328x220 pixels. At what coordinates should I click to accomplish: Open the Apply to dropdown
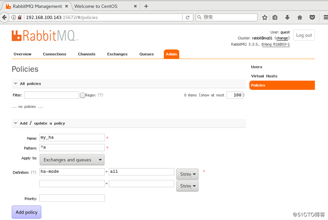(72, 160)
